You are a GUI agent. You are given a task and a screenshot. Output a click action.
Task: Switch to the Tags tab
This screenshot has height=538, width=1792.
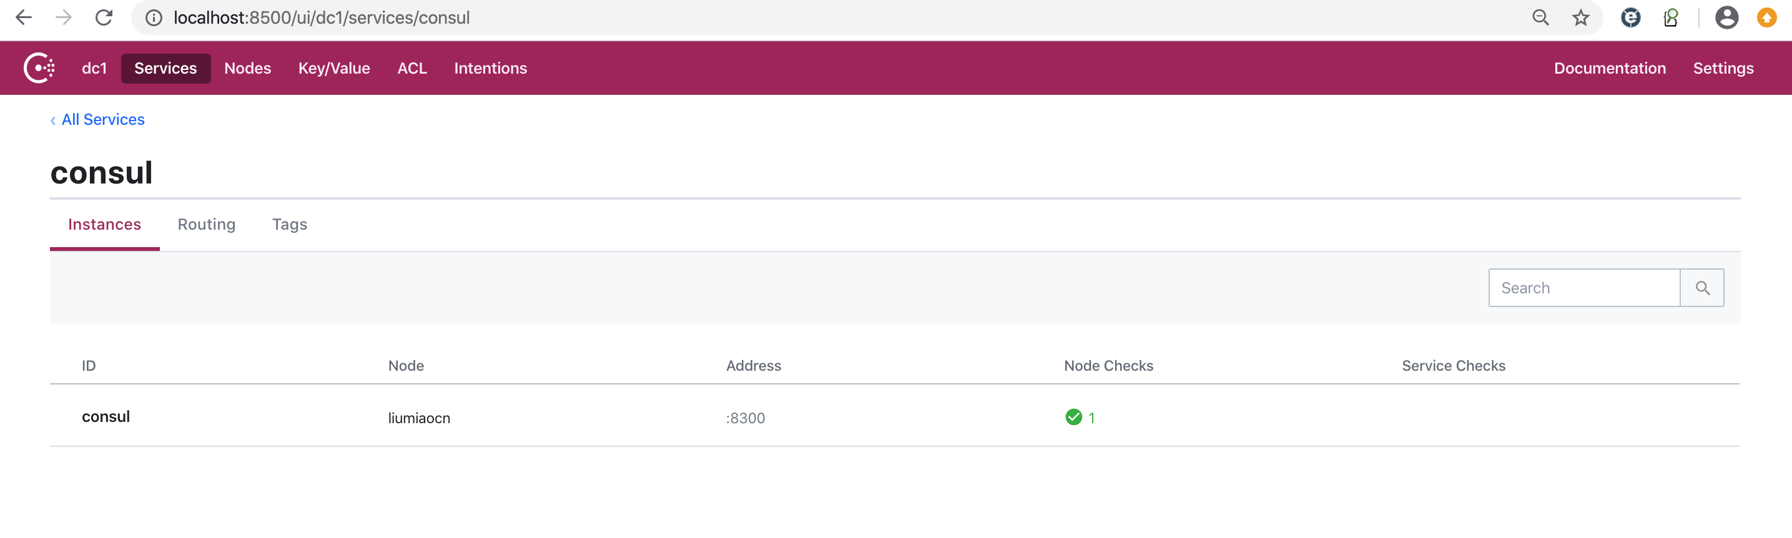(x=289, y=224)
